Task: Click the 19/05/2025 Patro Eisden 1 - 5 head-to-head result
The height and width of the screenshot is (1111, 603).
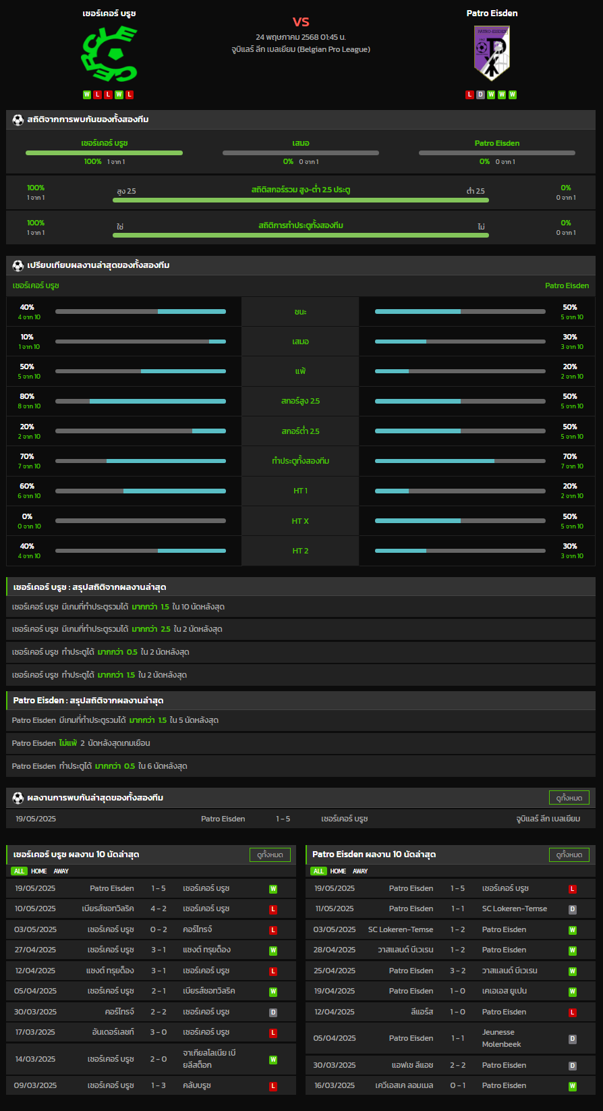Action: pyautogui.click(x=301, y=819)
